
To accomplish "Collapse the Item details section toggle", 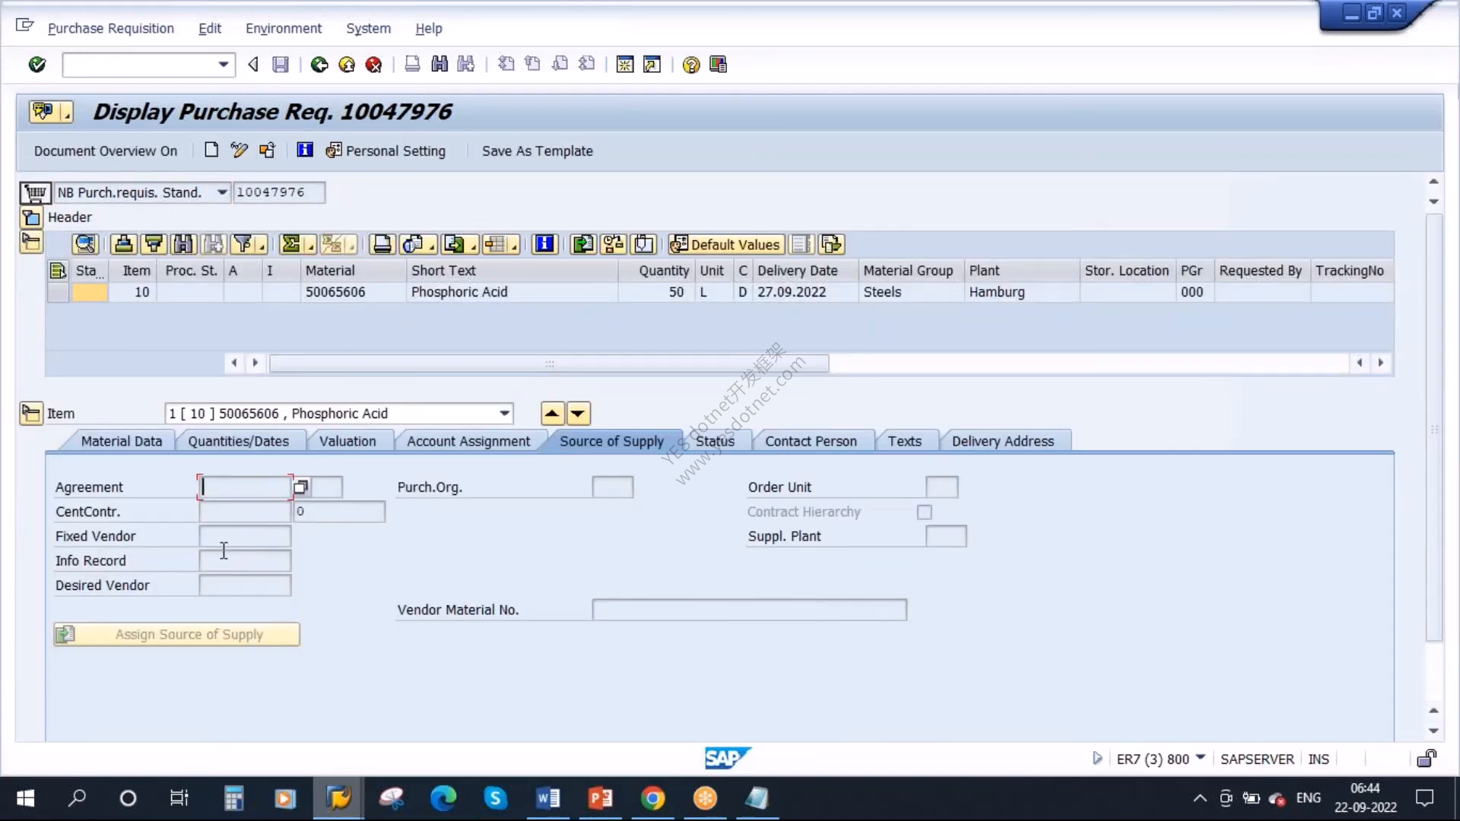I will point(31,414).
